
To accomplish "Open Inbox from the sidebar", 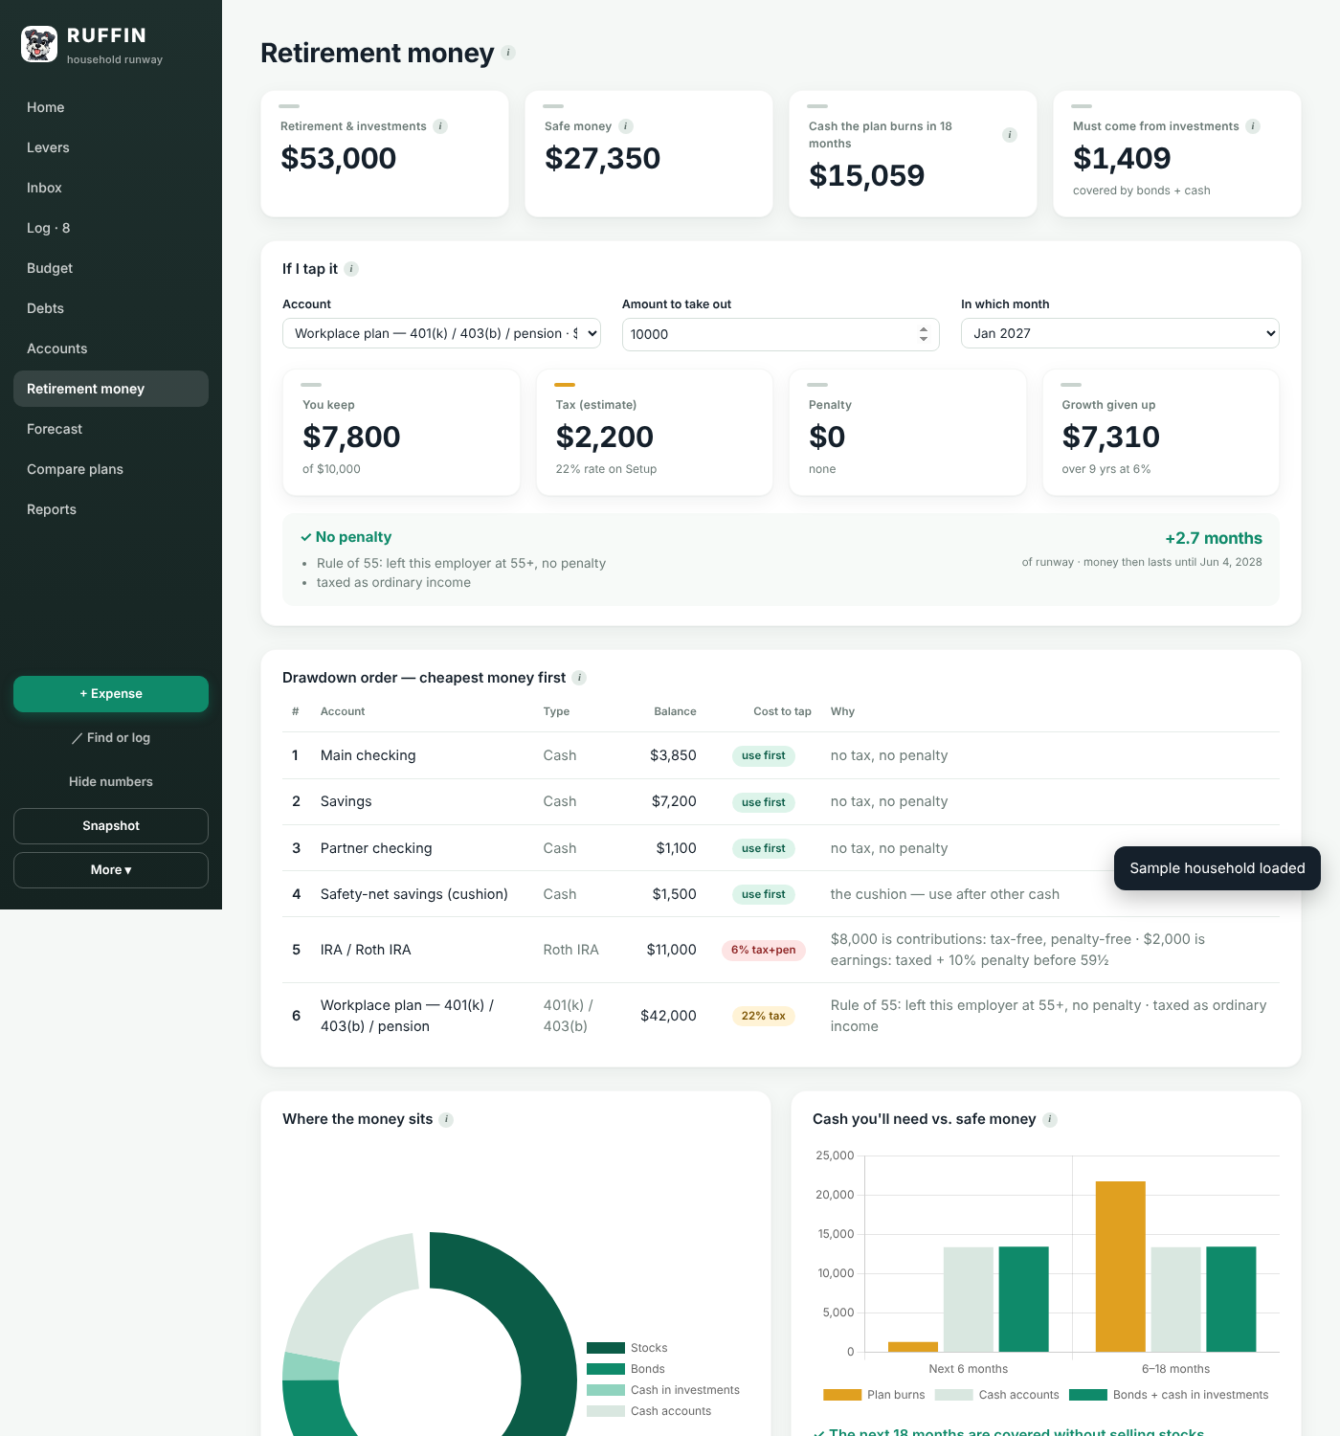I will click(111, 188).
